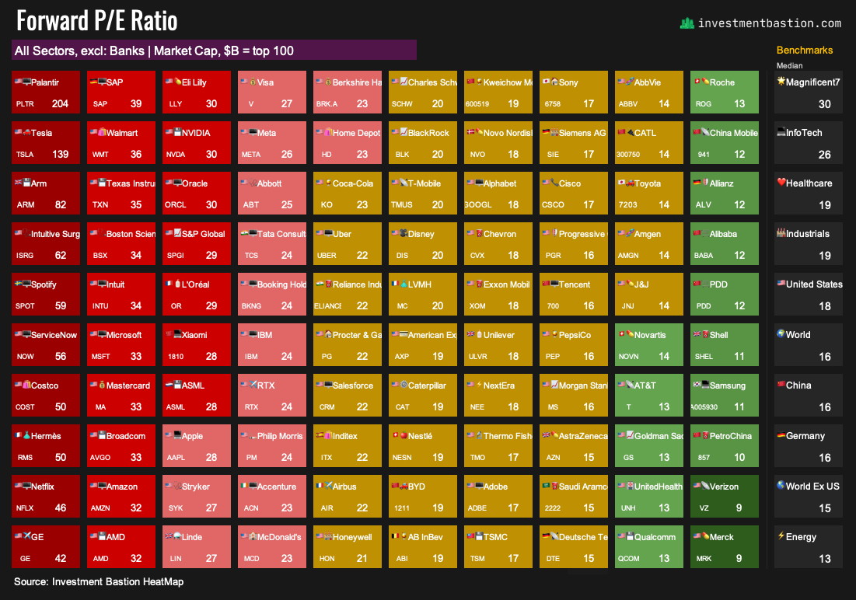Click the globe icon beside World
The image size is (856, 600).
pyautogui.click(x=781, y=333)
